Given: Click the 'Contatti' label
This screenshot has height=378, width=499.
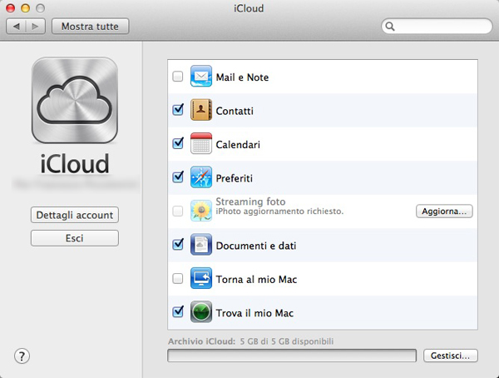Looking at the screenshot, I should tap(235, 111).
